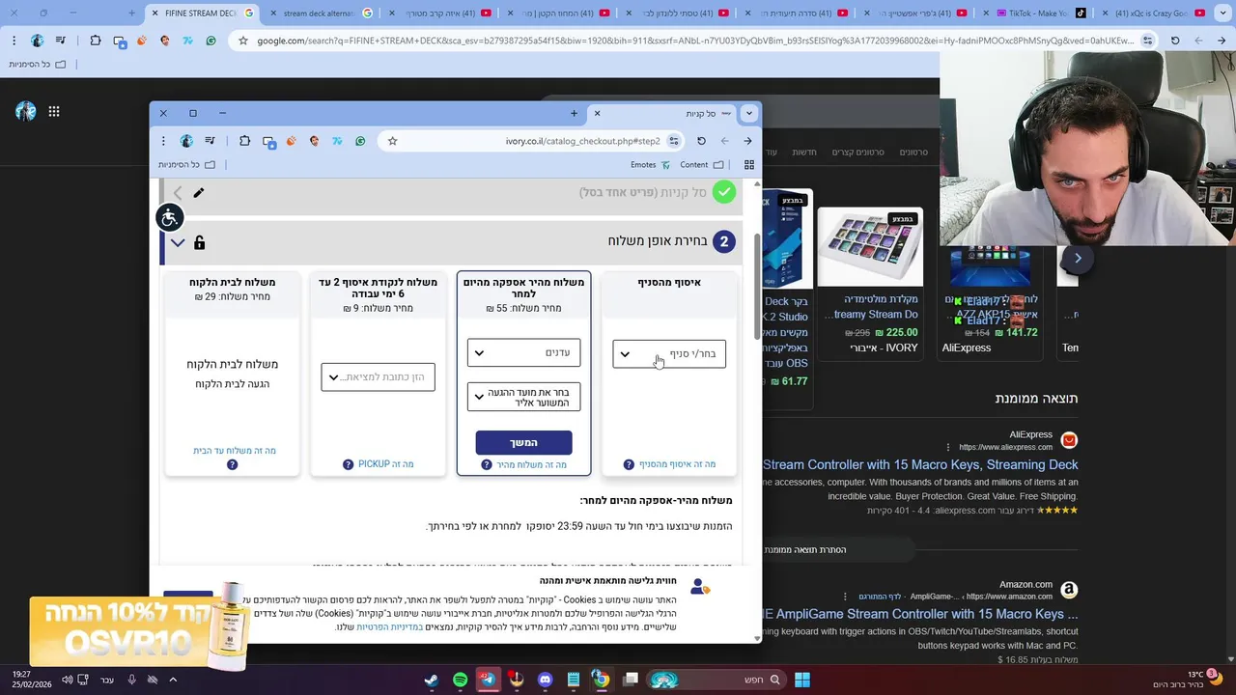Open the AliExpress Stream Controller search result

pyautogui.click(x=920, y=464)
